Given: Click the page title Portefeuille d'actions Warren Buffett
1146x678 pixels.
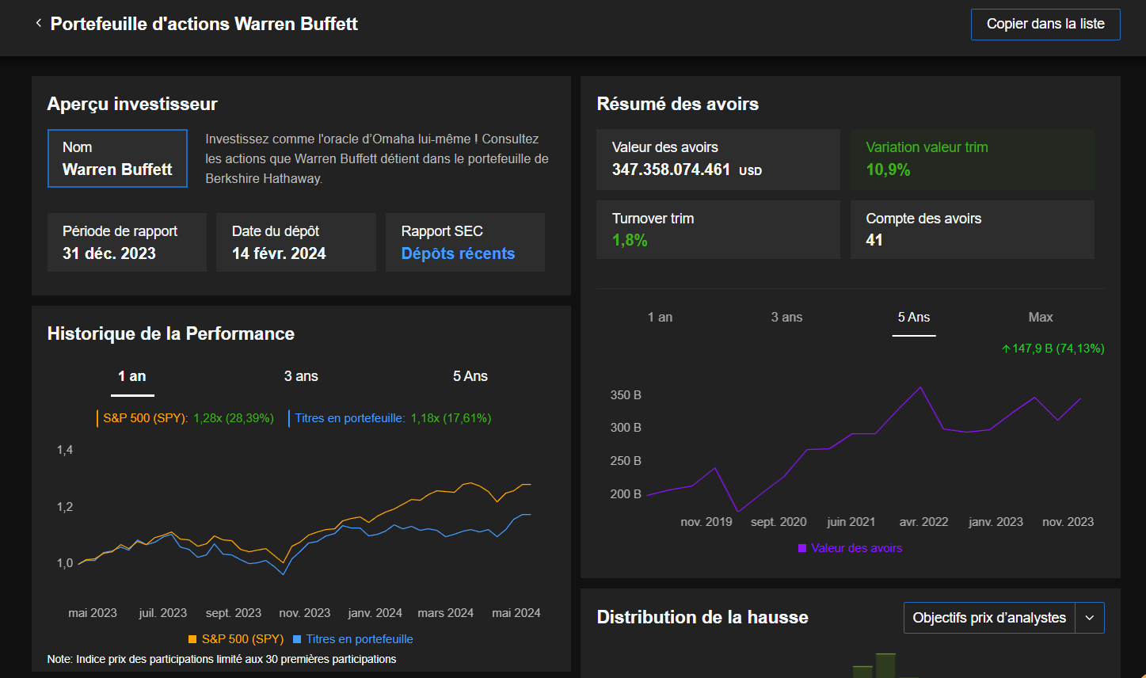Looking at the screenshot, I should 204,24.
